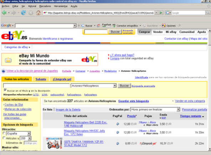Switch to the Subasta tab
The width and height of the screenshot is (211, 155).
41,79
